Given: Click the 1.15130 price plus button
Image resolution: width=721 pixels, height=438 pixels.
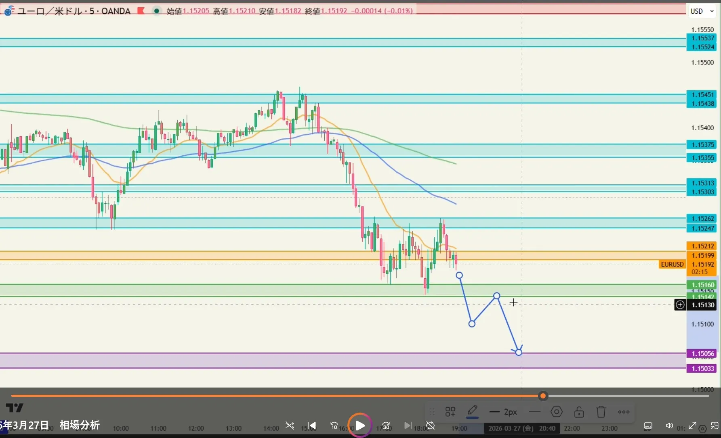Looking at the screenshot, I should (x=680, y=305).
